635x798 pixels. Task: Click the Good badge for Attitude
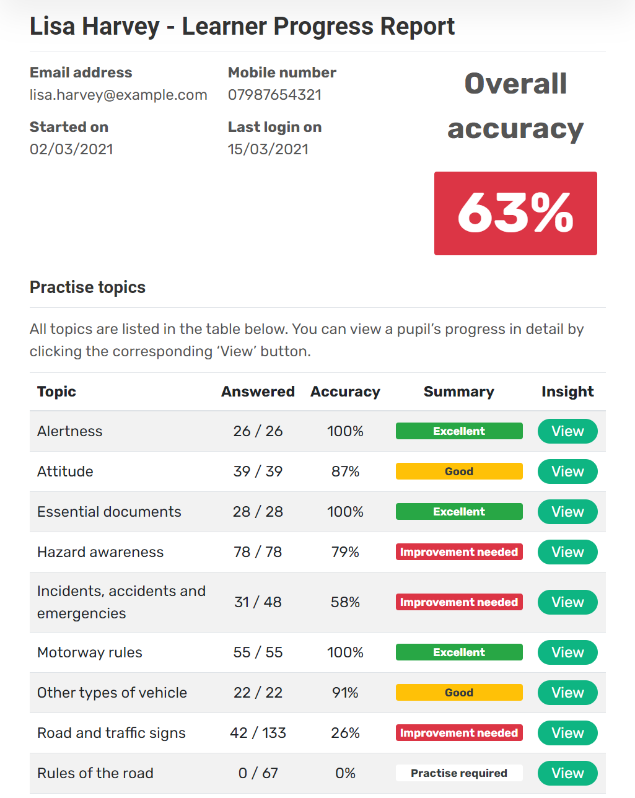pos(459,471)
